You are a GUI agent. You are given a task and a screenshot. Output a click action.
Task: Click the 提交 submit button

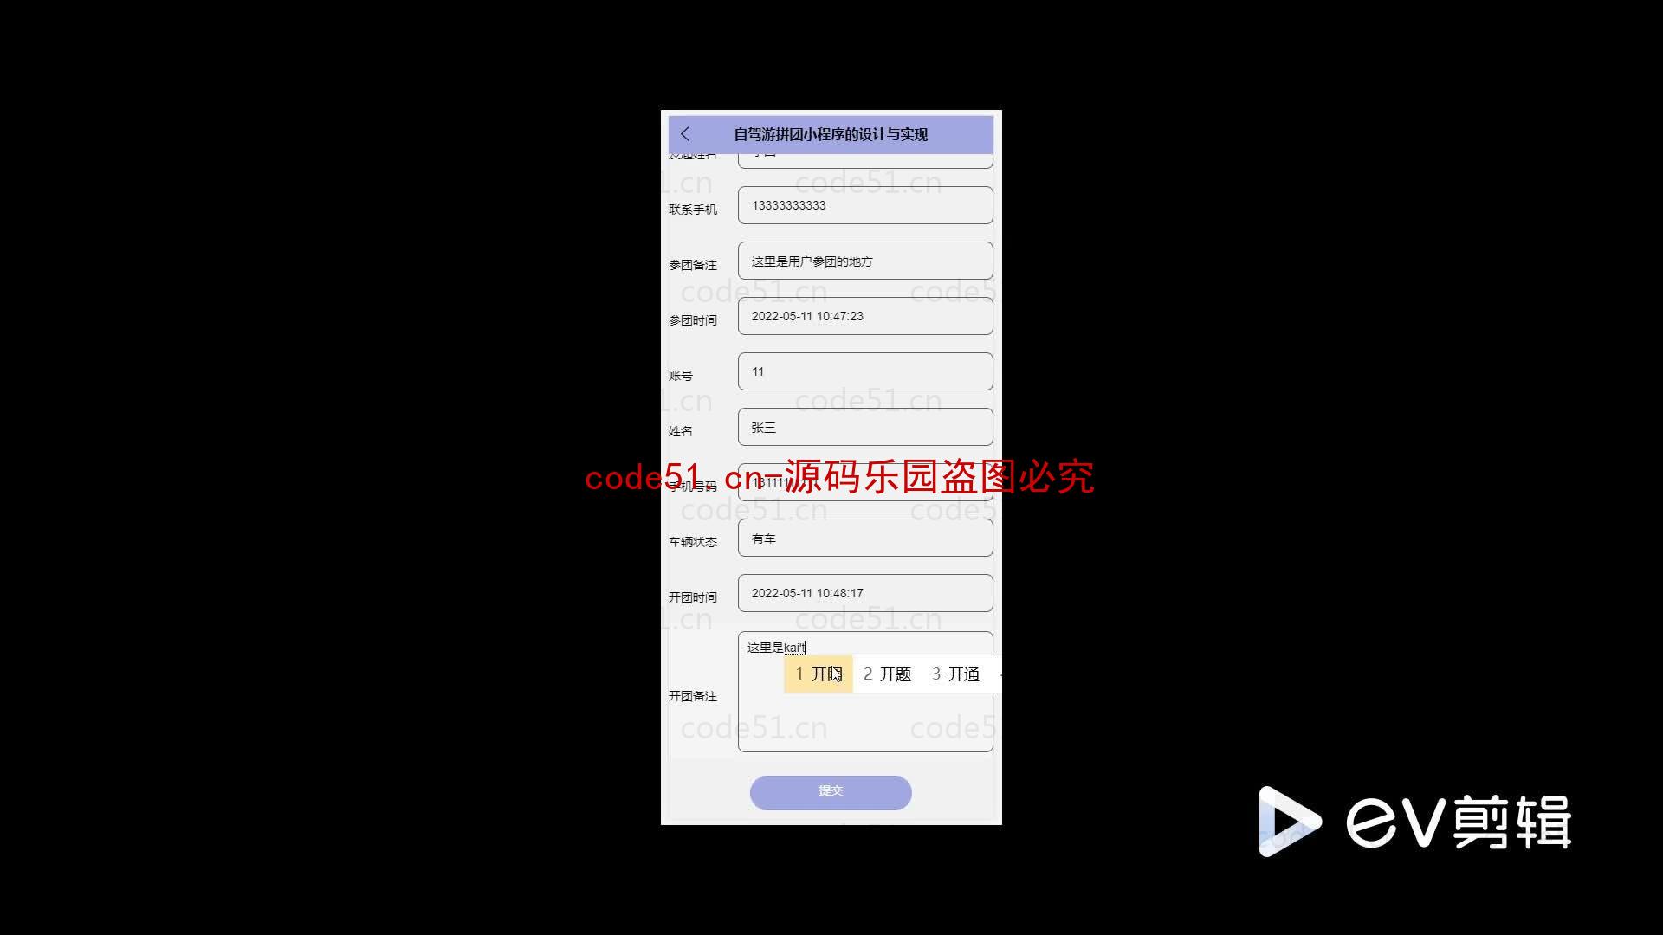tap(831, 791)
